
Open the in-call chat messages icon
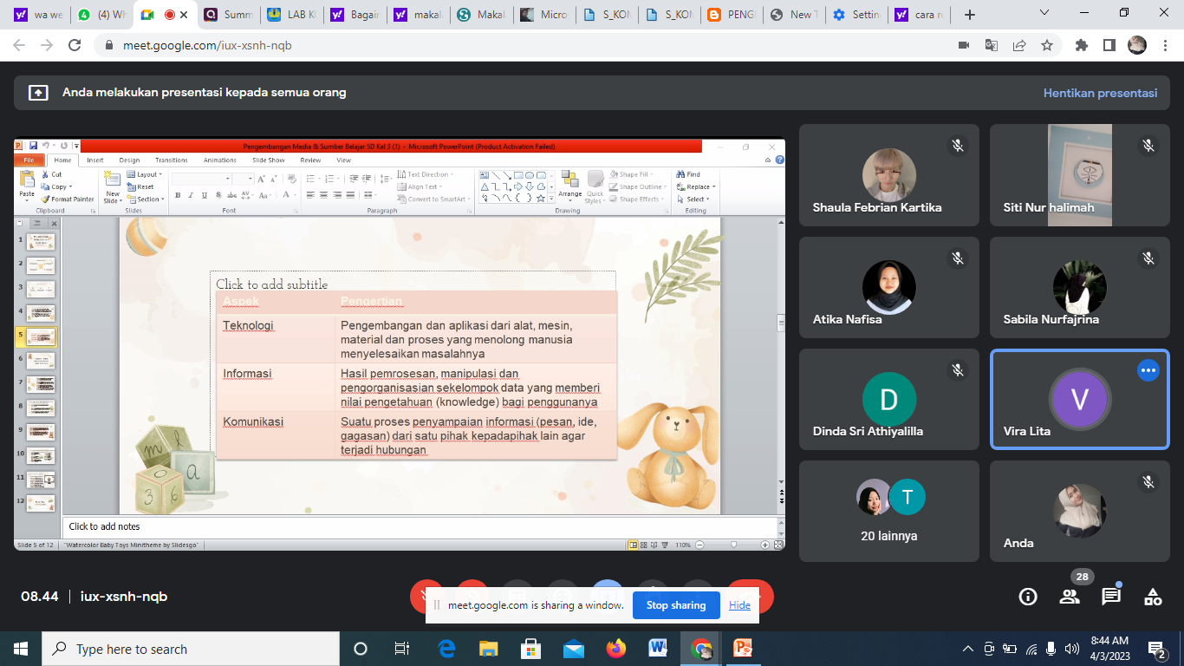[x=1111, y=597]
